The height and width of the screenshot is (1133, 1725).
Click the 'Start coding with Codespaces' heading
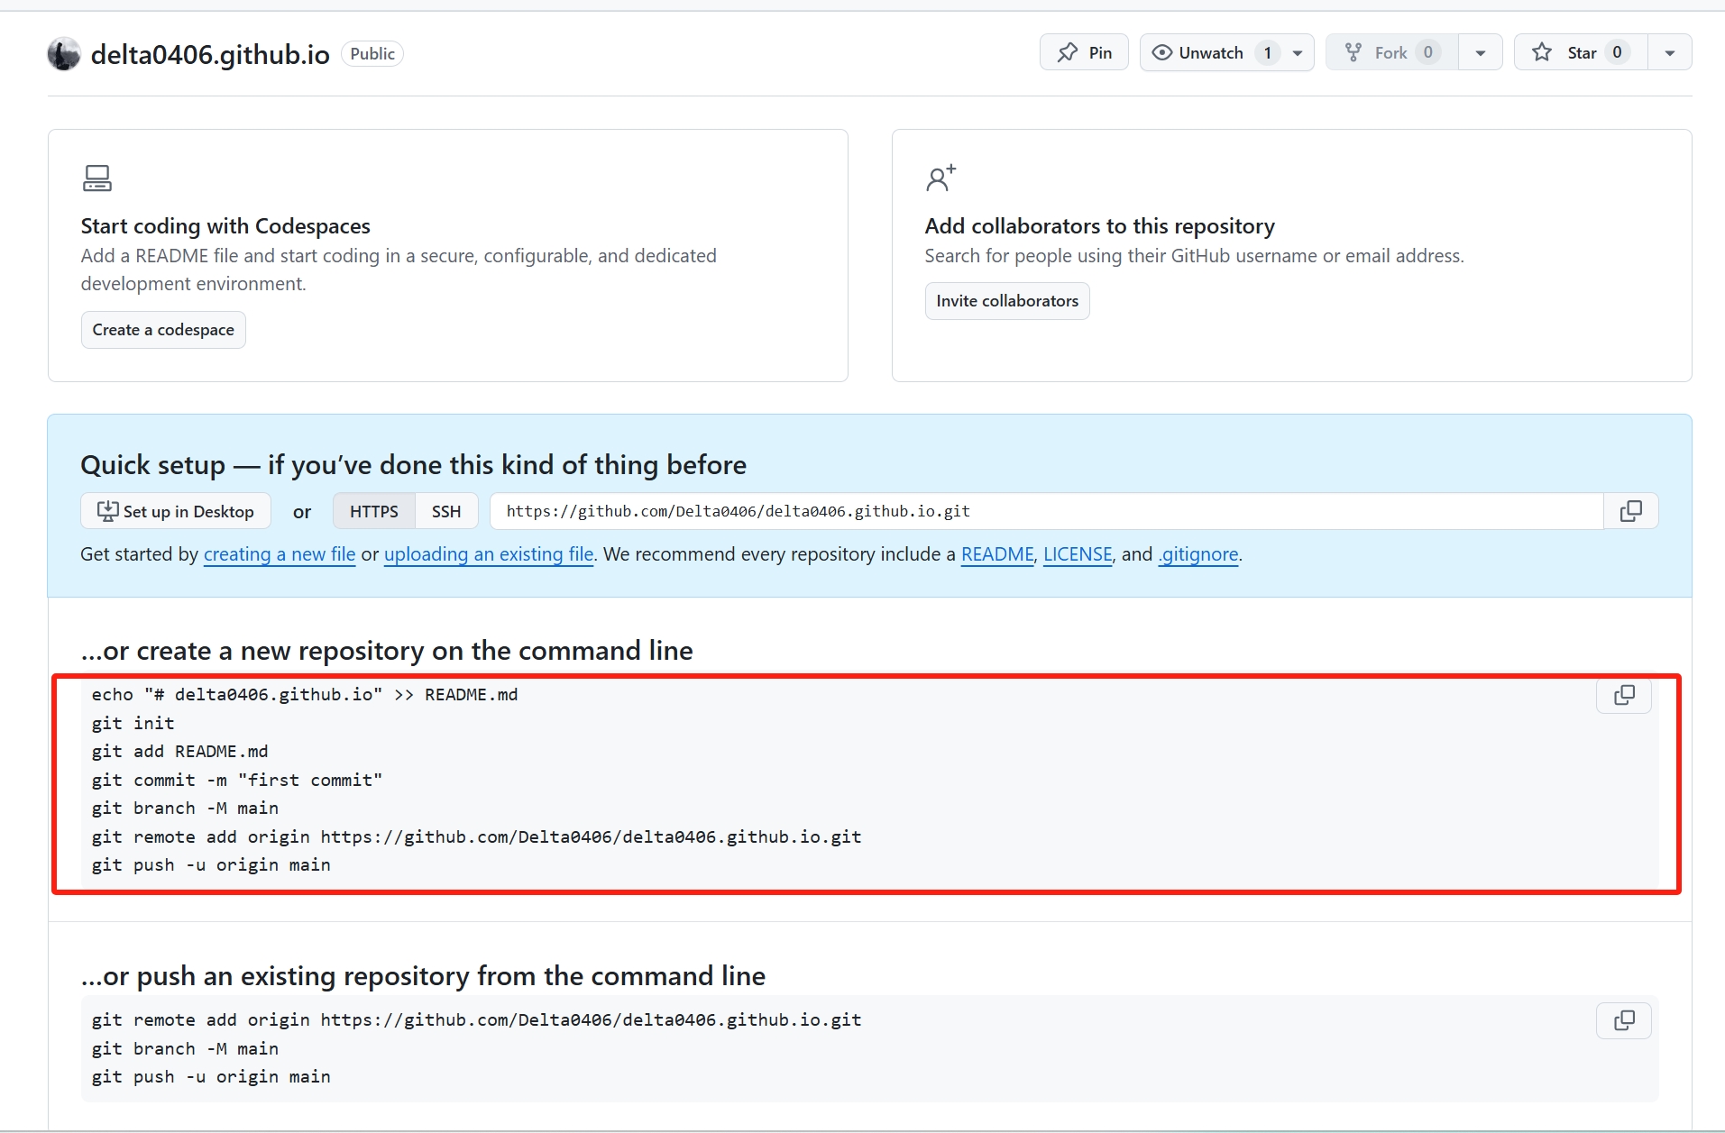225,225
